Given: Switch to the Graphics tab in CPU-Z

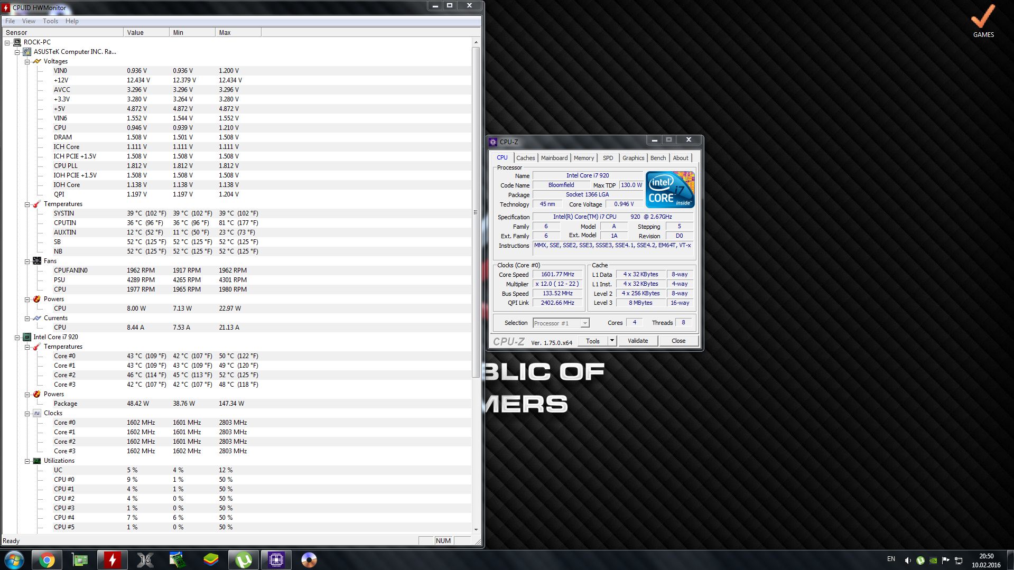Looking at the screenshot, I should pos(633,158).
